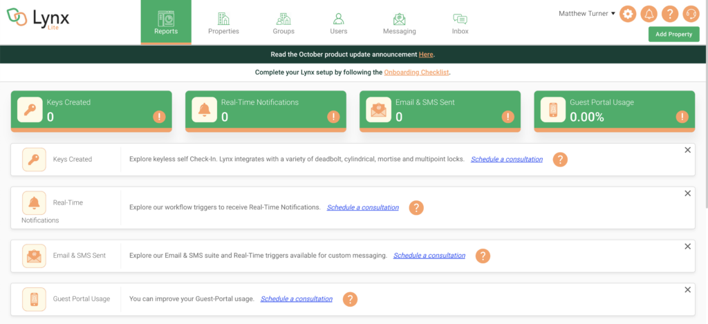Schedule a consultation for Keys Created

point(507,160)
